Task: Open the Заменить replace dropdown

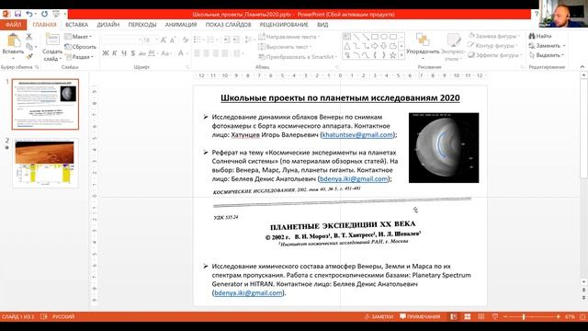Action: [x=548, y=45]
